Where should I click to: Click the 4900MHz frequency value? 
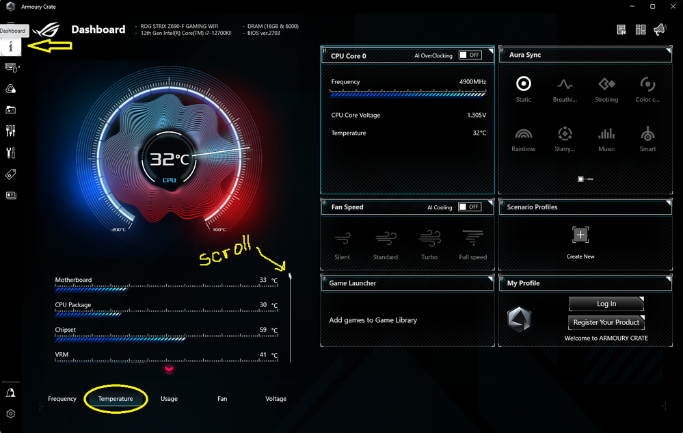[x=472, y=81]
